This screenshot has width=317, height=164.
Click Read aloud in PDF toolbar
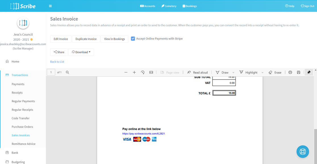click(197, 72)
